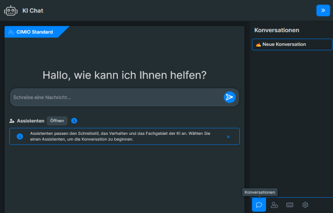This screenshot has height=213, width=333.
Task: Open the Assistenten list via Öffnen
Action: (57, 121)
